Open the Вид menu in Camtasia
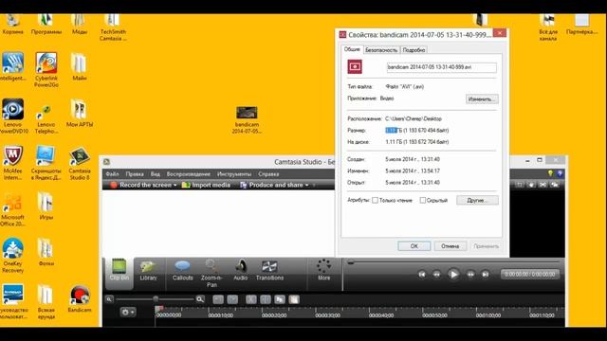The image size is (607, 341). (x=156, y=174)
